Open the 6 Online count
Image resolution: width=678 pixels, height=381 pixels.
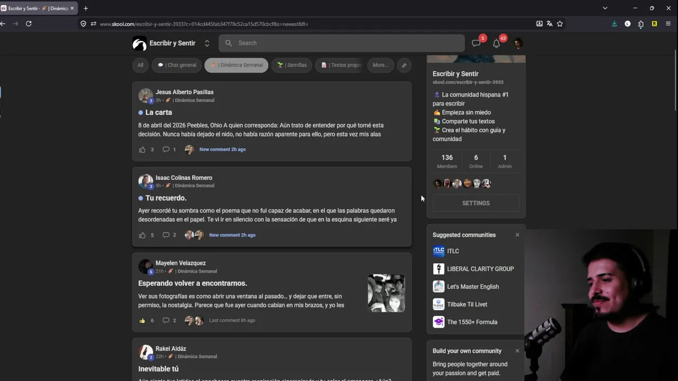476,161
